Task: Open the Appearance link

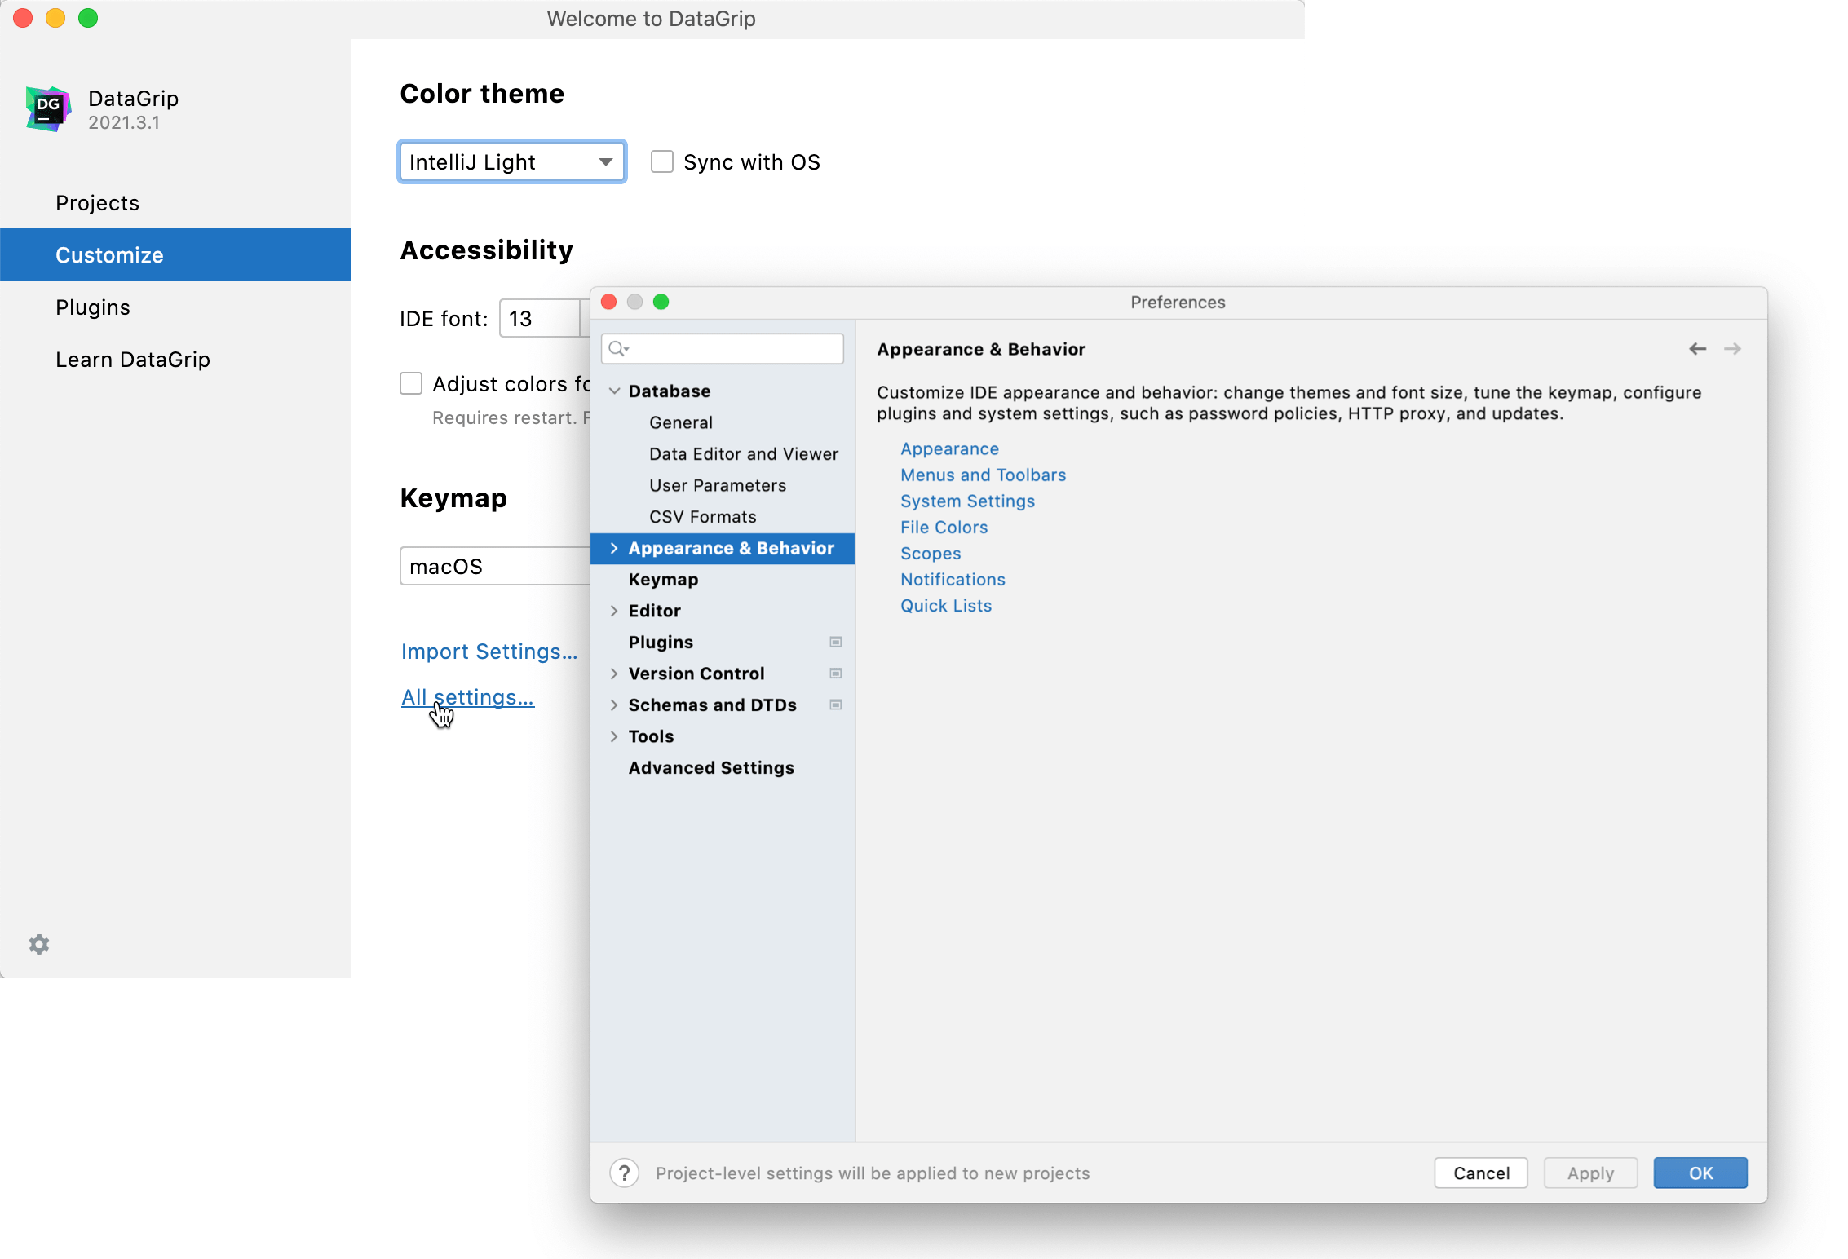Action: [x=949, y=449]
